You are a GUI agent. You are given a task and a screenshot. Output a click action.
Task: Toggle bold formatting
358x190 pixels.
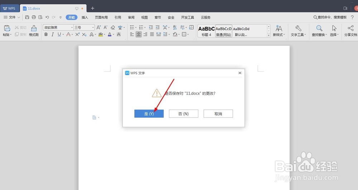pos(46,34)
